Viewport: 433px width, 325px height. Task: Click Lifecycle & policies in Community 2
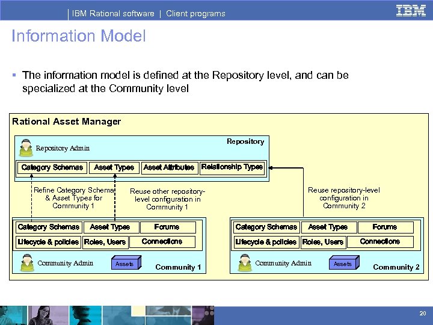pos(266,242)
